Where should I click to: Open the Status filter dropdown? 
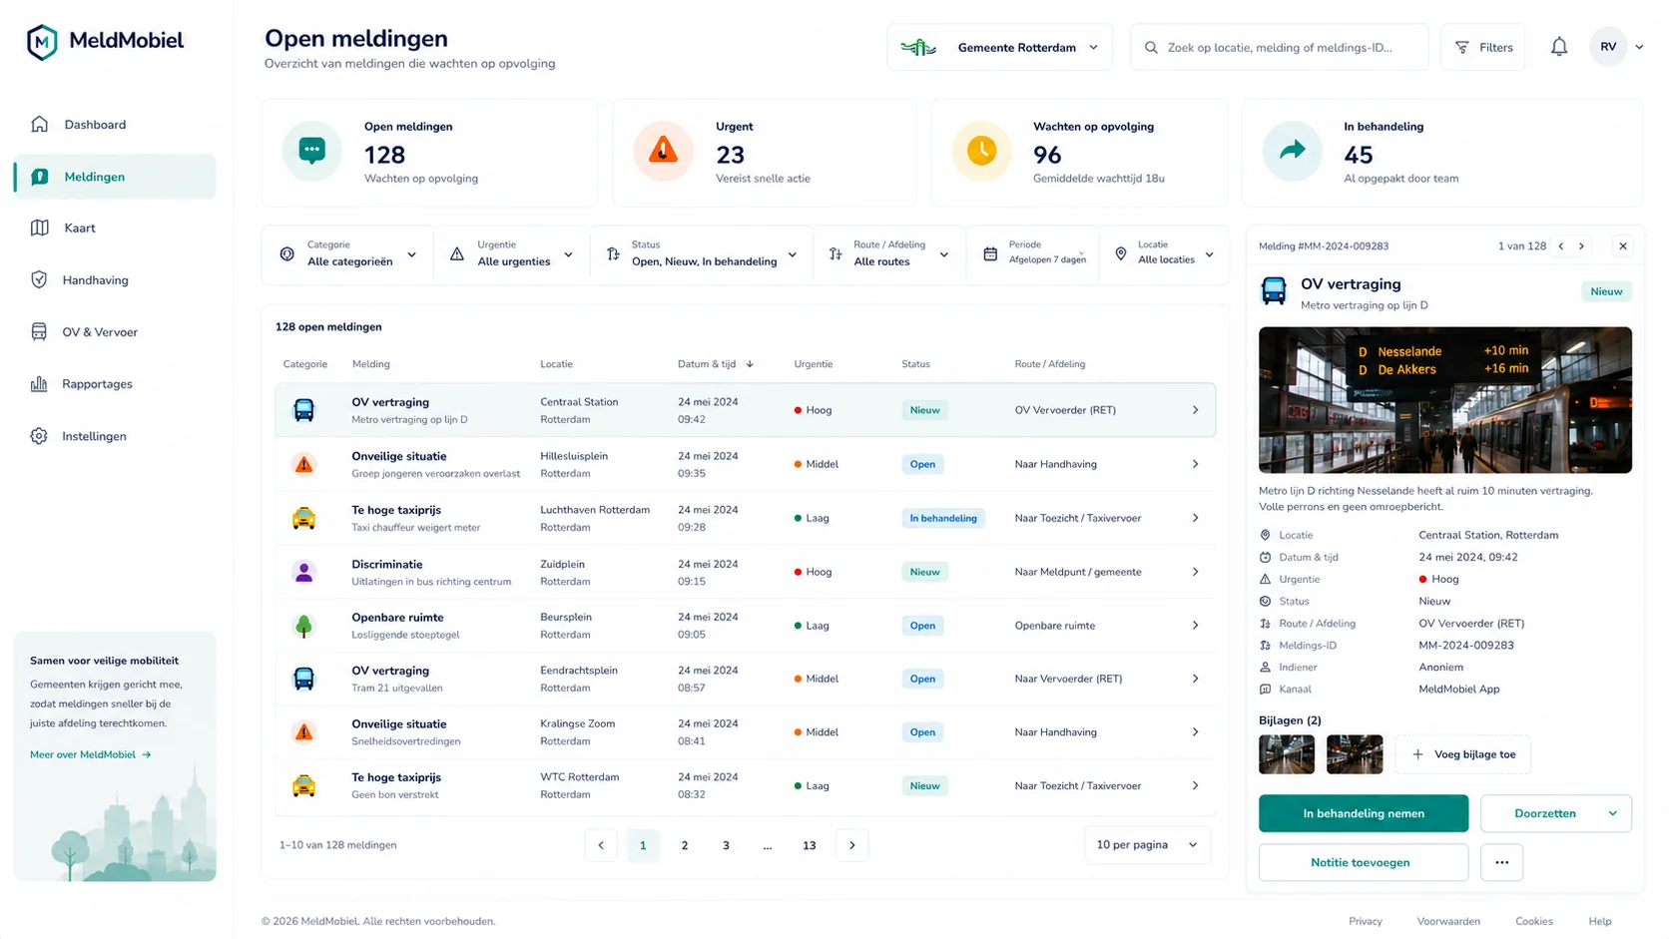702,254
